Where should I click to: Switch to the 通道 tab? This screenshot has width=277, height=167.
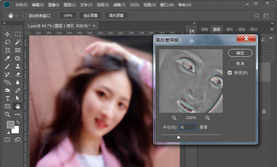[241, 30]
